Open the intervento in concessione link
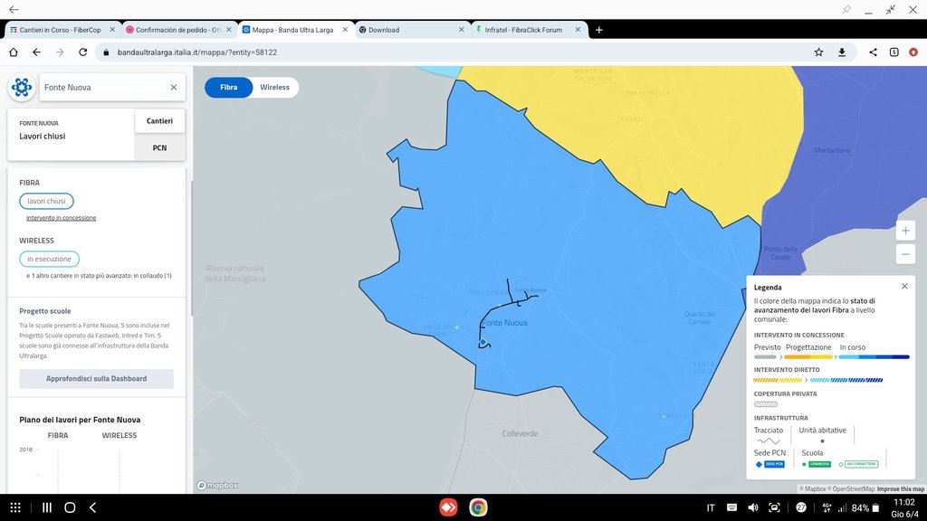The width and height of the screenshot is (927, 521). [62, 218]
